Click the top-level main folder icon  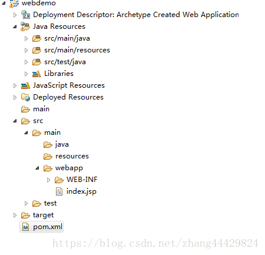pyautogui.click(x=25, y=109)
